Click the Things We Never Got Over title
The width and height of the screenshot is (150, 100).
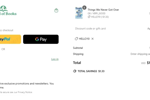(x=103, y=10)
